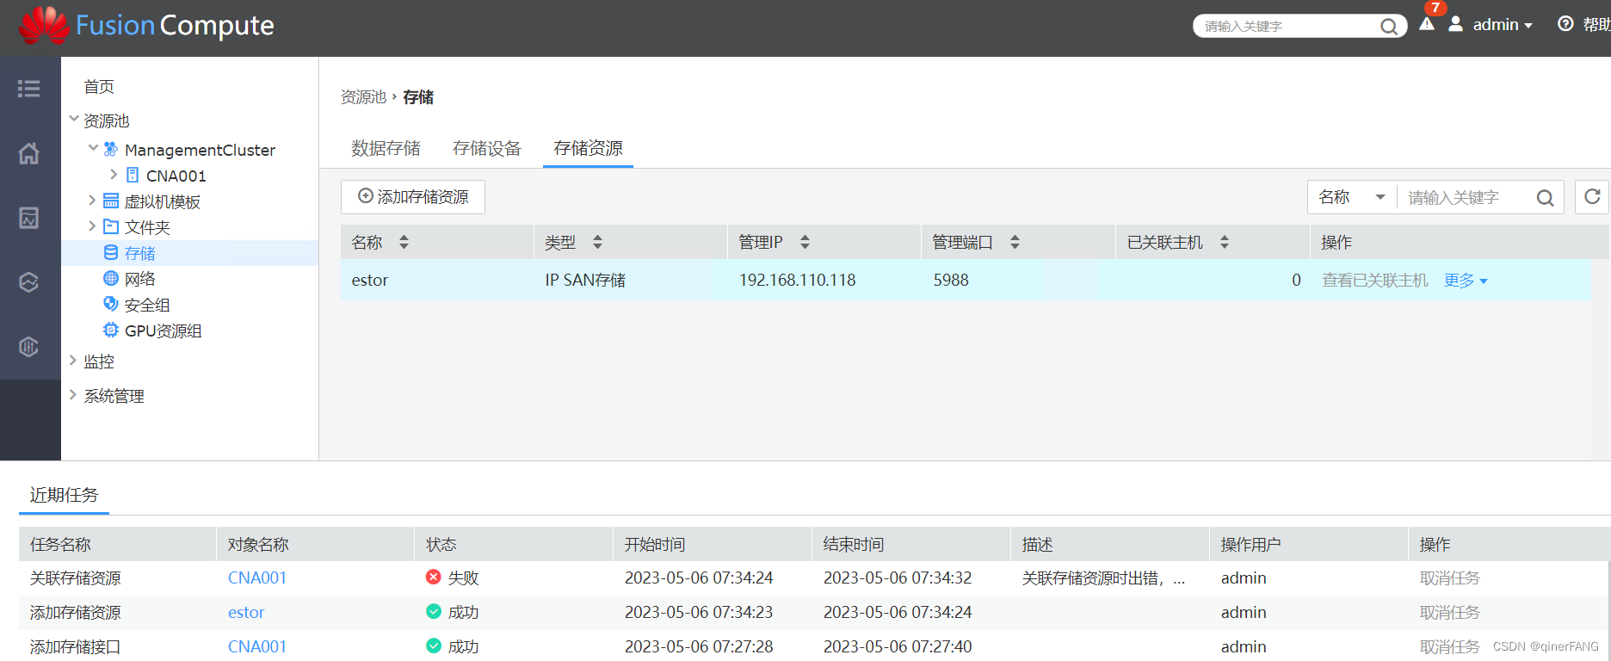
Task: Click the 添加存储资源 button
Action: (x=413, y=197)
